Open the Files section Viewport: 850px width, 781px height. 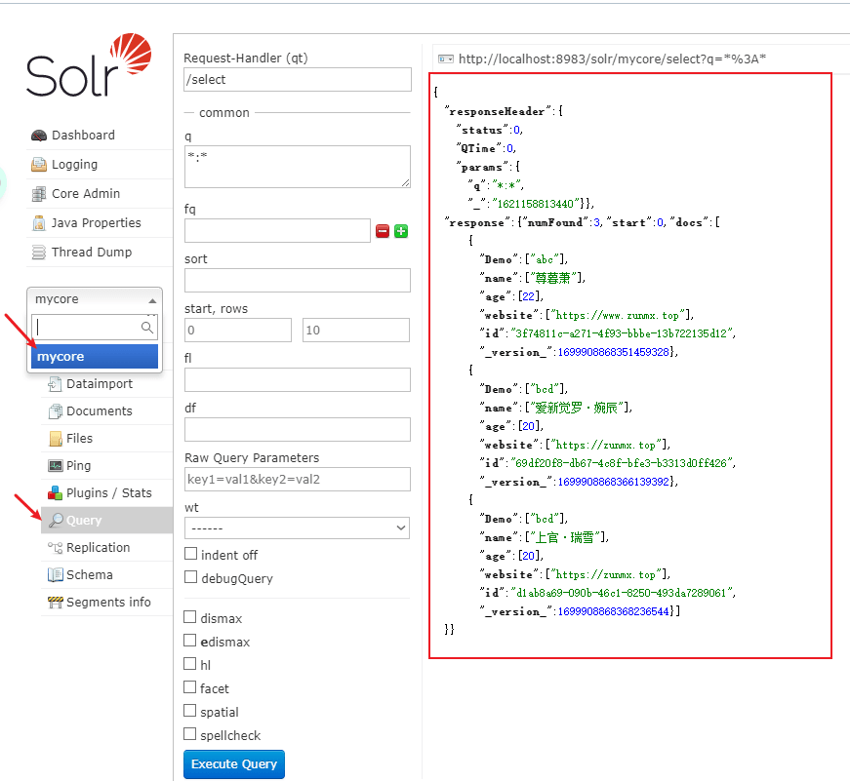[79, 439]
